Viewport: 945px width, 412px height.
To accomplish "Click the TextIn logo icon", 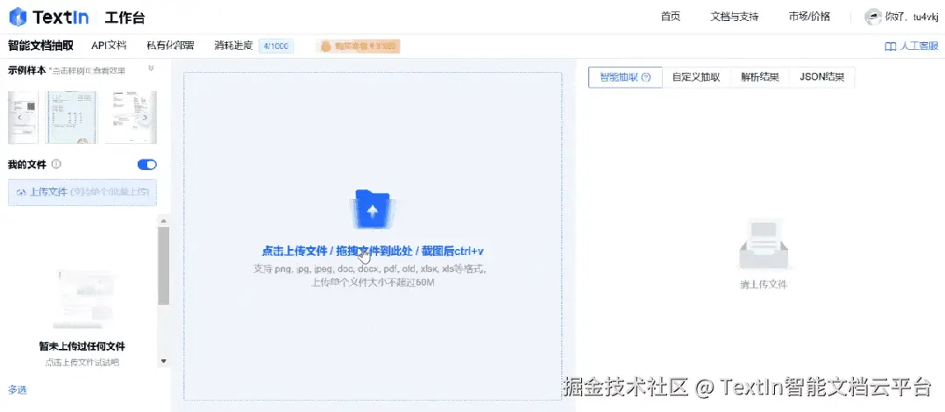I will coord(18,17).
